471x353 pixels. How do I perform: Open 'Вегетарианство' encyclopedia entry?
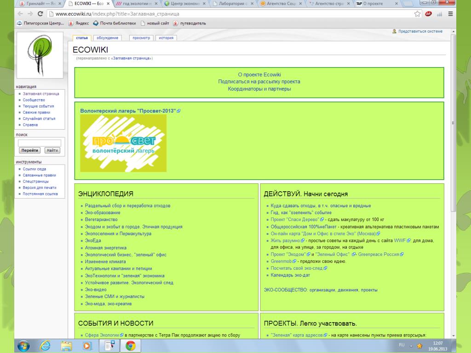[x=101, y=219]
